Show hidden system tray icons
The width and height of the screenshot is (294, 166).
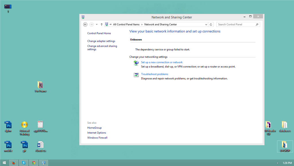point(277,163)
